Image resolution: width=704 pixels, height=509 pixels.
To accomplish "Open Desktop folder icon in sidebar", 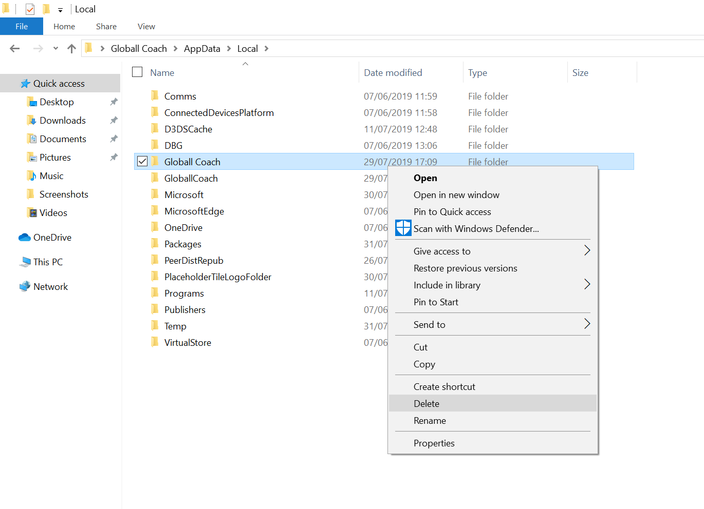I will click(x=32, y=102).
